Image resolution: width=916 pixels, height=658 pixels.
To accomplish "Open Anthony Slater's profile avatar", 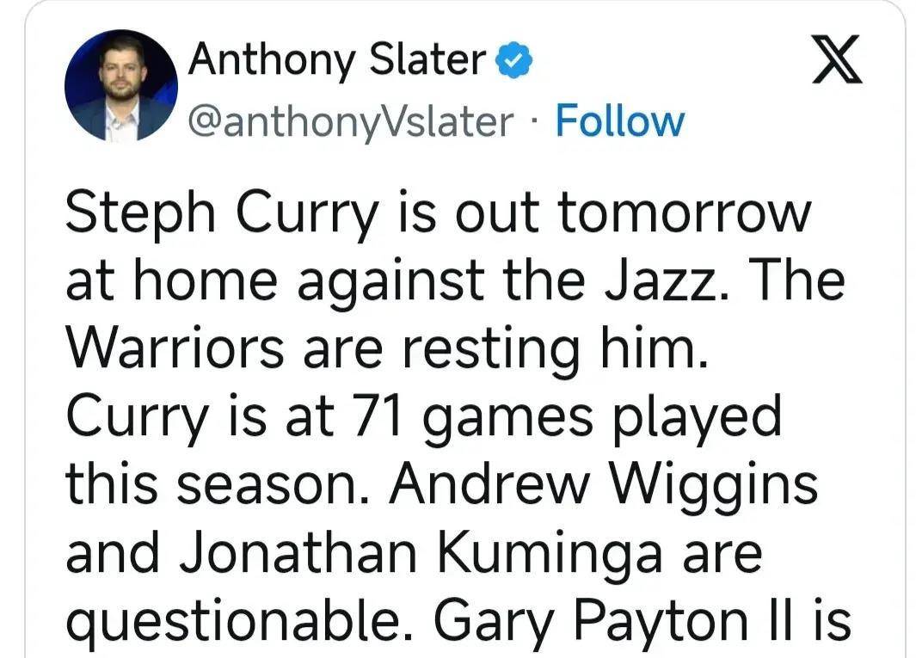I will point(121,86).
